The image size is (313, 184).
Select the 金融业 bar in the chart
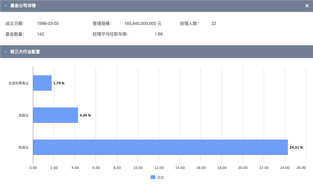point(56,115)
